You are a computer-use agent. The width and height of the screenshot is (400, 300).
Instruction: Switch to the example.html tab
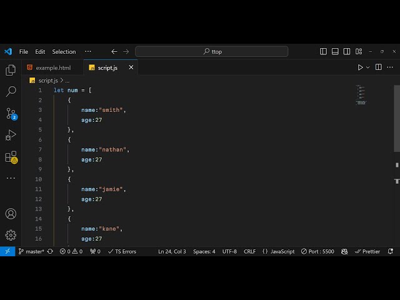(52, 67)
